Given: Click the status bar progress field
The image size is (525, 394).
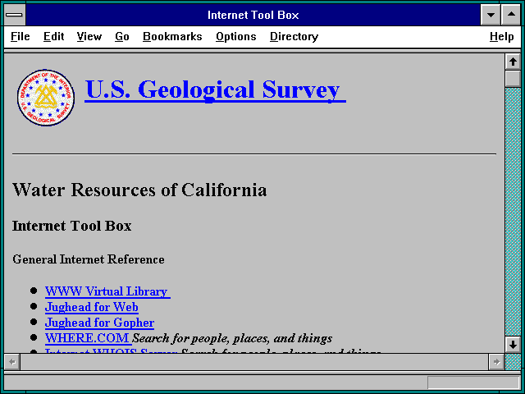Looking at the screenshot, I should (x=473, y=383).
